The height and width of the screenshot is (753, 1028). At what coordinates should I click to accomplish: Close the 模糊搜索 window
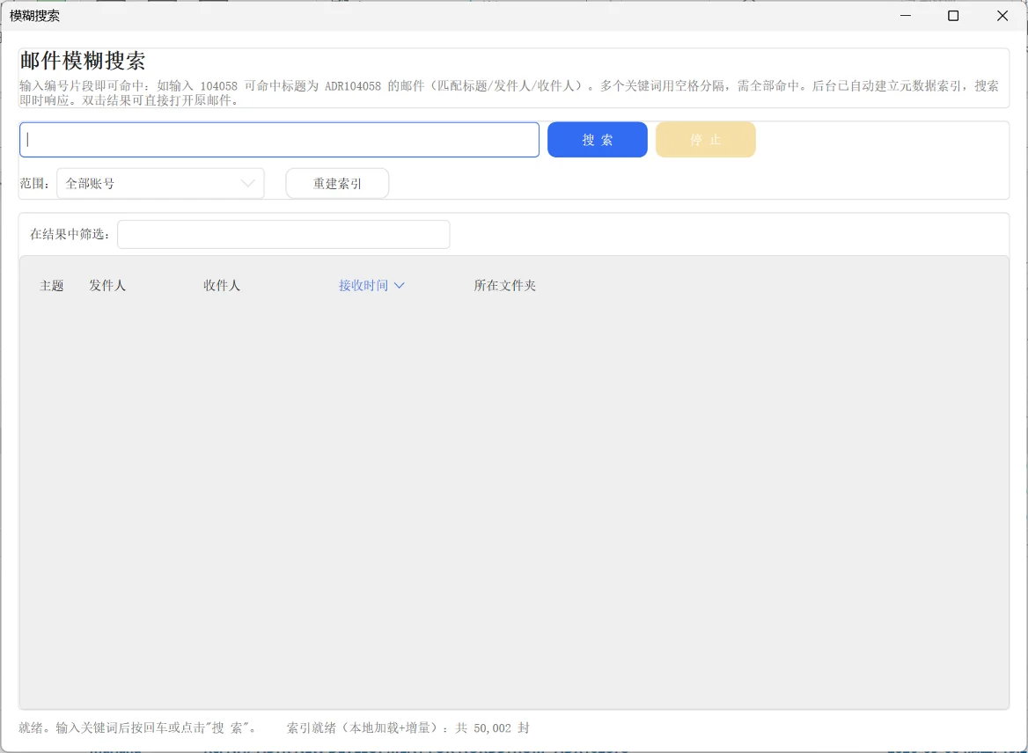tap(1002, 15)
